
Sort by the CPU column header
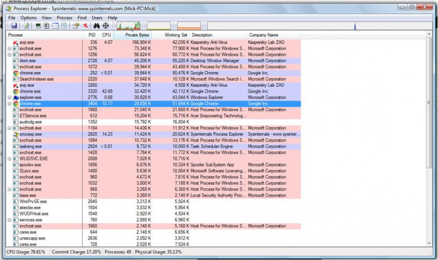tap(106, 35)
